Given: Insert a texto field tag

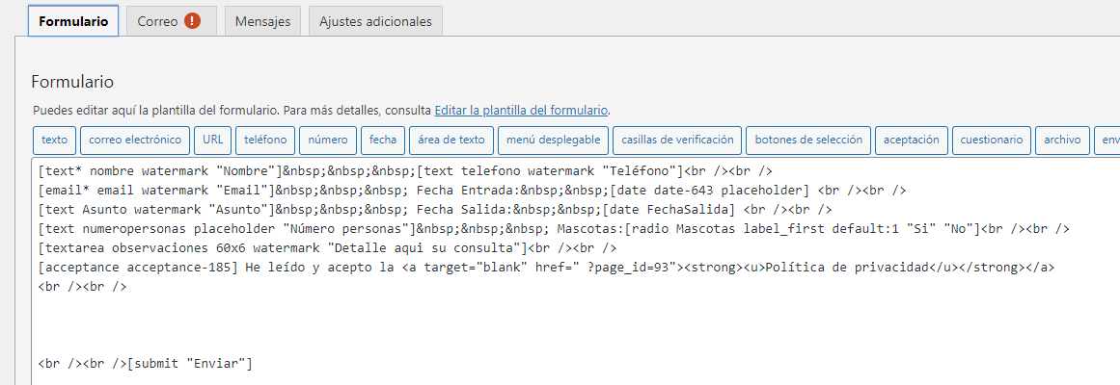Looking at the screenshot, I should tap(54, 141).
